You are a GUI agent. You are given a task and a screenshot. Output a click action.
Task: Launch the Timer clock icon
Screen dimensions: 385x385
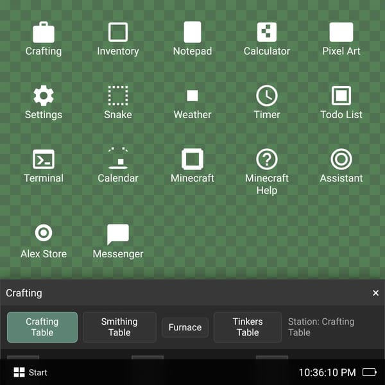point(267,96)
